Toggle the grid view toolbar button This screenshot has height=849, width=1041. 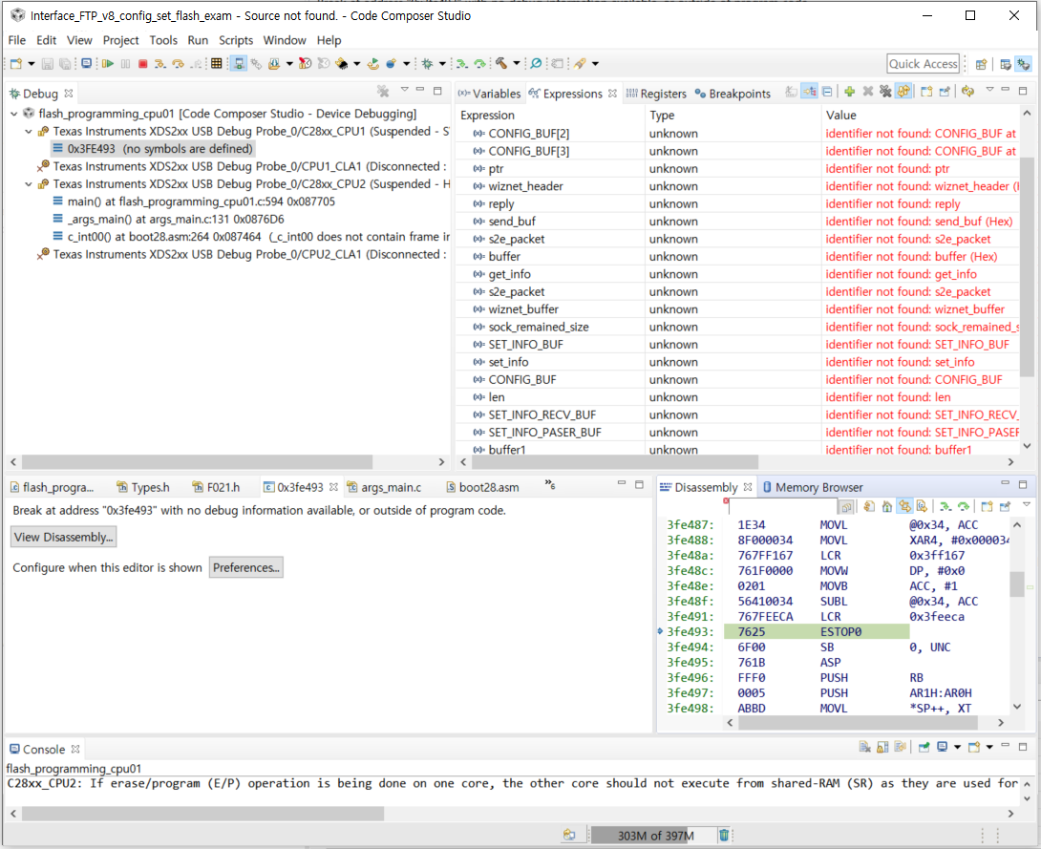[217, 64]
